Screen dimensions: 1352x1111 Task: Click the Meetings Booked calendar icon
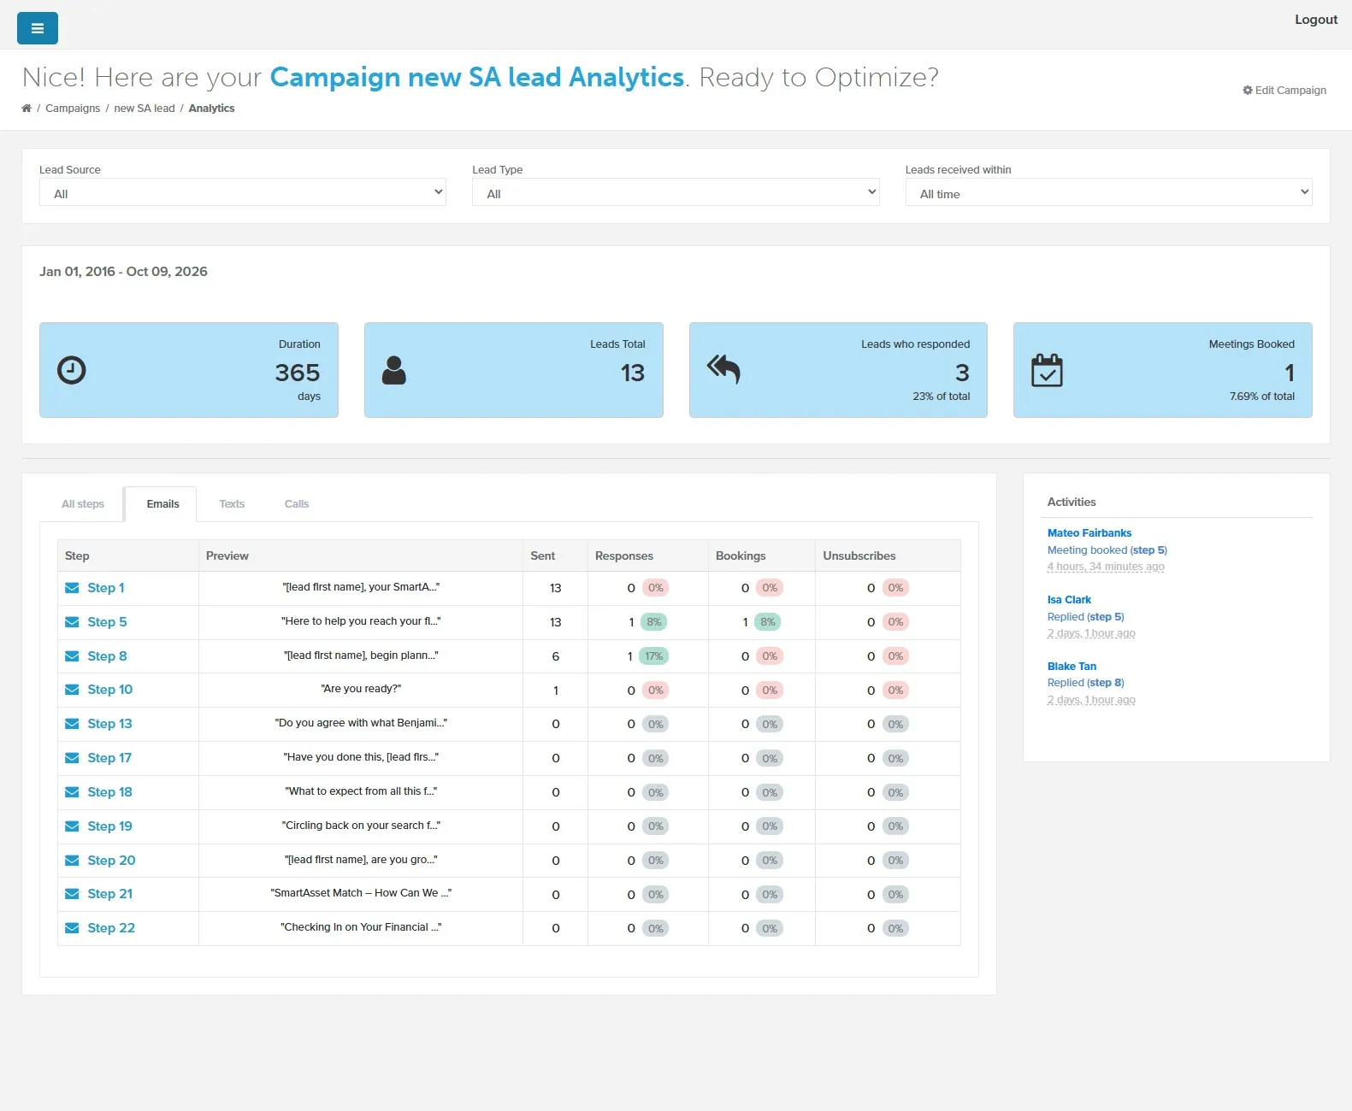pyautogui.click(x=1047, y=370)
